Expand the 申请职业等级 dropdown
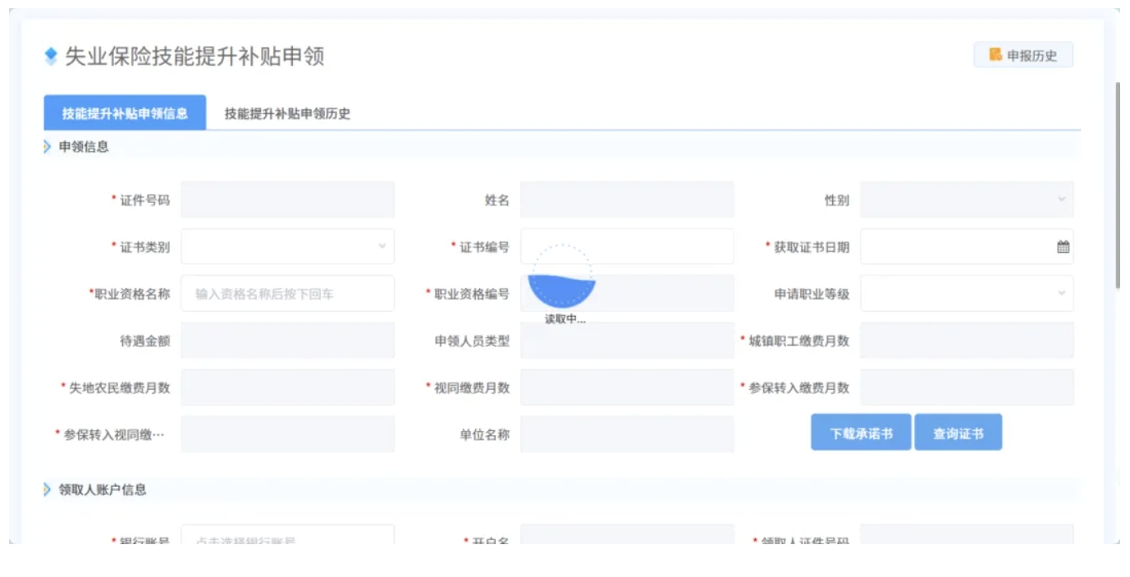Screen dimensions: 1130x577 tap(966, 293)
